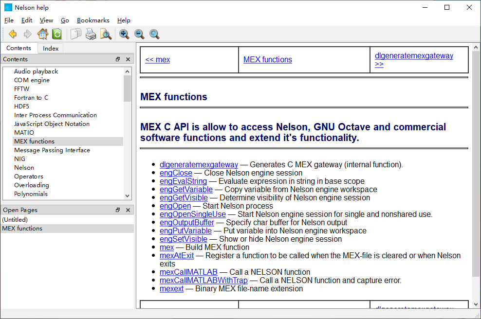Image resolution: width=481 pixels, height=319 pixels.
Task: Open the Help menu
Action: tap(124, 20)
